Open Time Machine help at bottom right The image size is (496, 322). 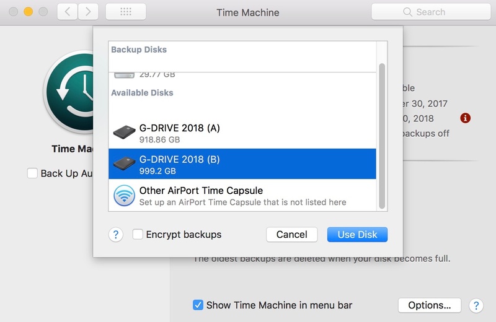click(x=476, y=305)
